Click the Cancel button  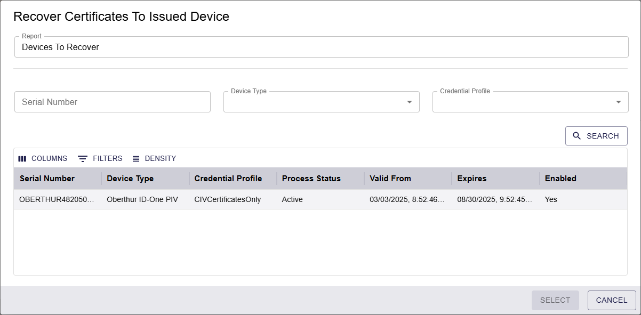(612, 300)
